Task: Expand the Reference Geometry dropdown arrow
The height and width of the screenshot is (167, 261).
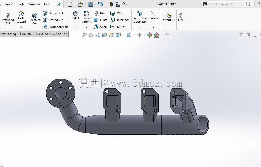Action: (x=140, y=27)
